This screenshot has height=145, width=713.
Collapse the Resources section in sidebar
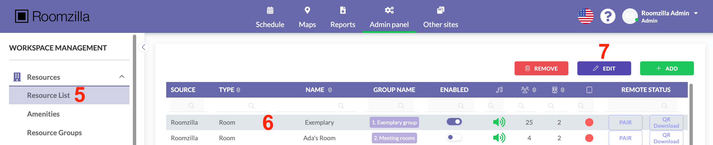(122, 77)
